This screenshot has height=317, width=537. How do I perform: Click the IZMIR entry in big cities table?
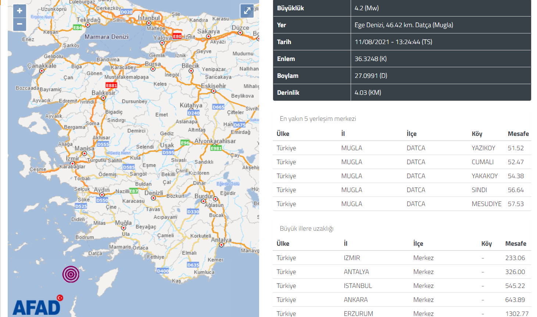tap(352, 258)
